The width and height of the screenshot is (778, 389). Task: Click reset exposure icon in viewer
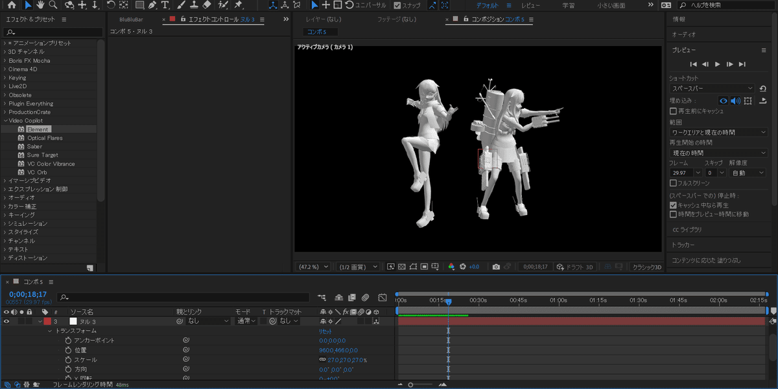point(463,267)
